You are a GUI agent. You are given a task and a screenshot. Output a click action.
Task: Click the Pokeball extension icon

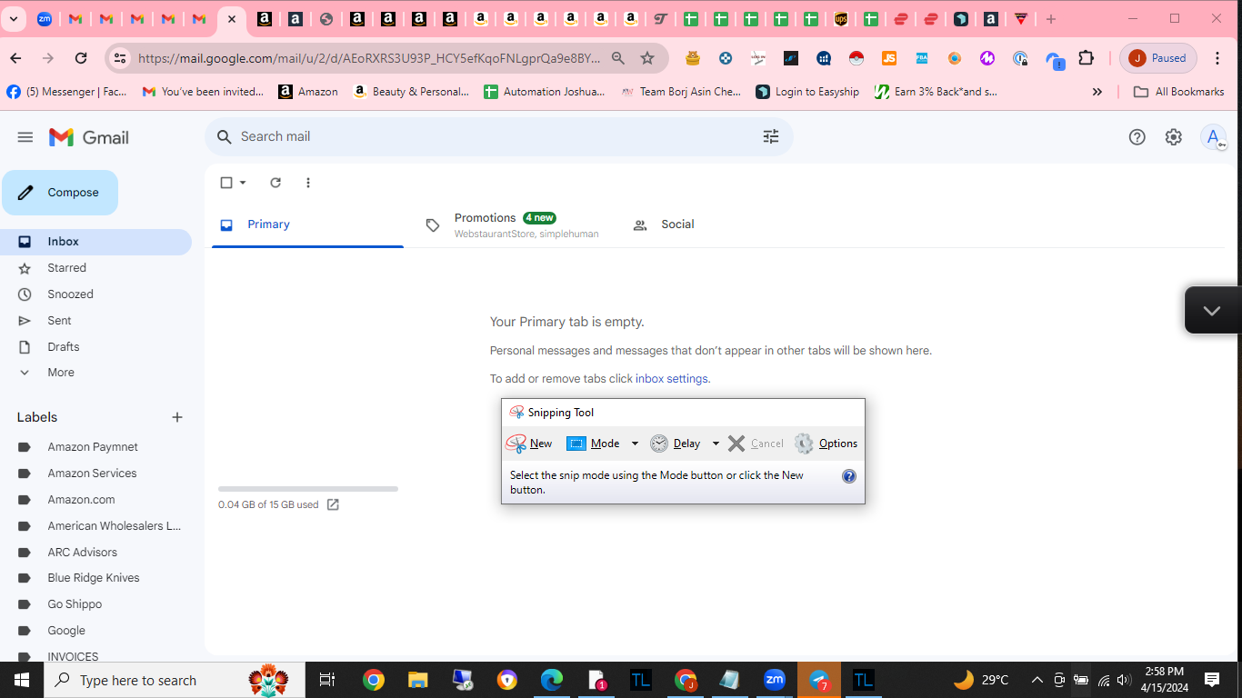point(856,58)
